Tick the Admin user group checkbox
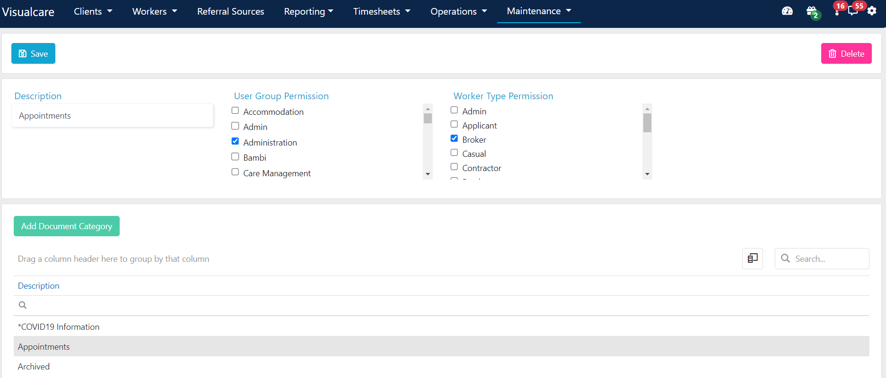The height and width of the screenshot is (378, 886). point(235,126)
